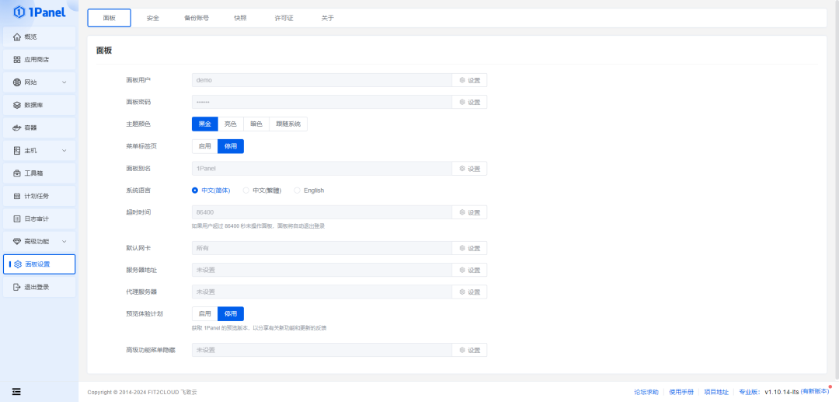Image resolution: width=839 pixels, height=402 pixels.
Task: Click the Copyright © 2014-2024 FIT2CLOUD footer text
Action: (142, 393)
